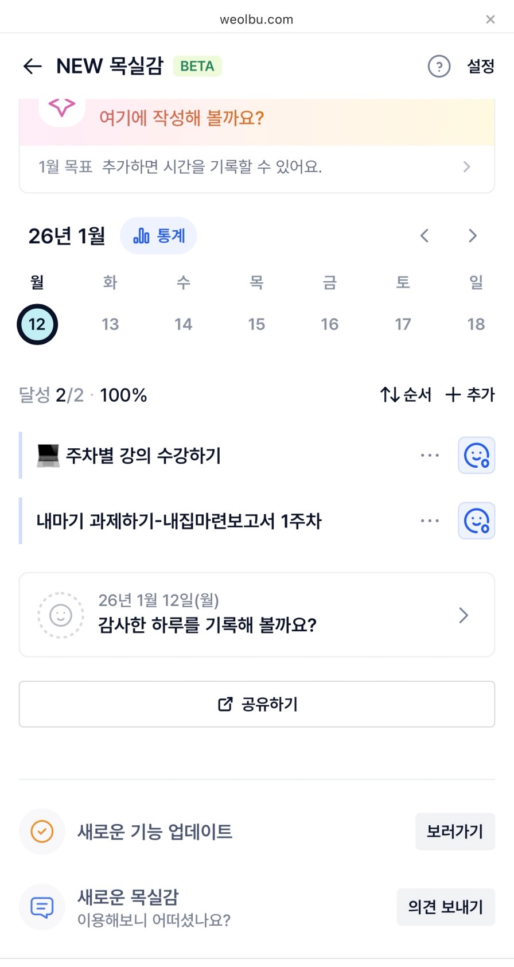Open 설정 settings menu
This screenshot has width=514, height=967.
click(481, 67)
